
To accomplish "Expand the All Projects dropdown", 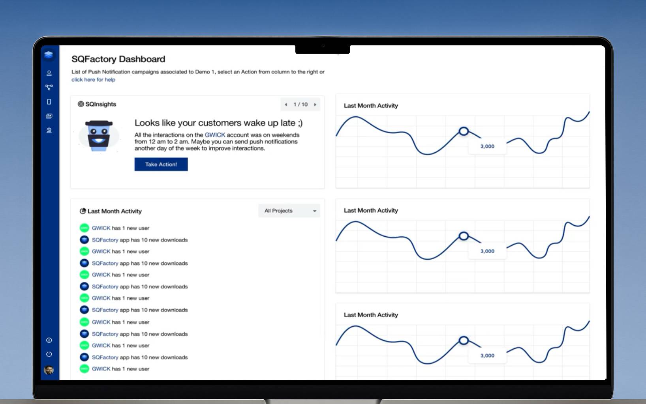I will tap(289, 211).
